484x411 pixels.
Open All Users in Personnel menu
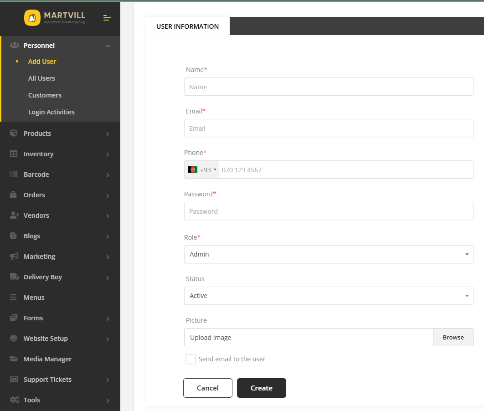pyautogui.click(x=41, y=78)
